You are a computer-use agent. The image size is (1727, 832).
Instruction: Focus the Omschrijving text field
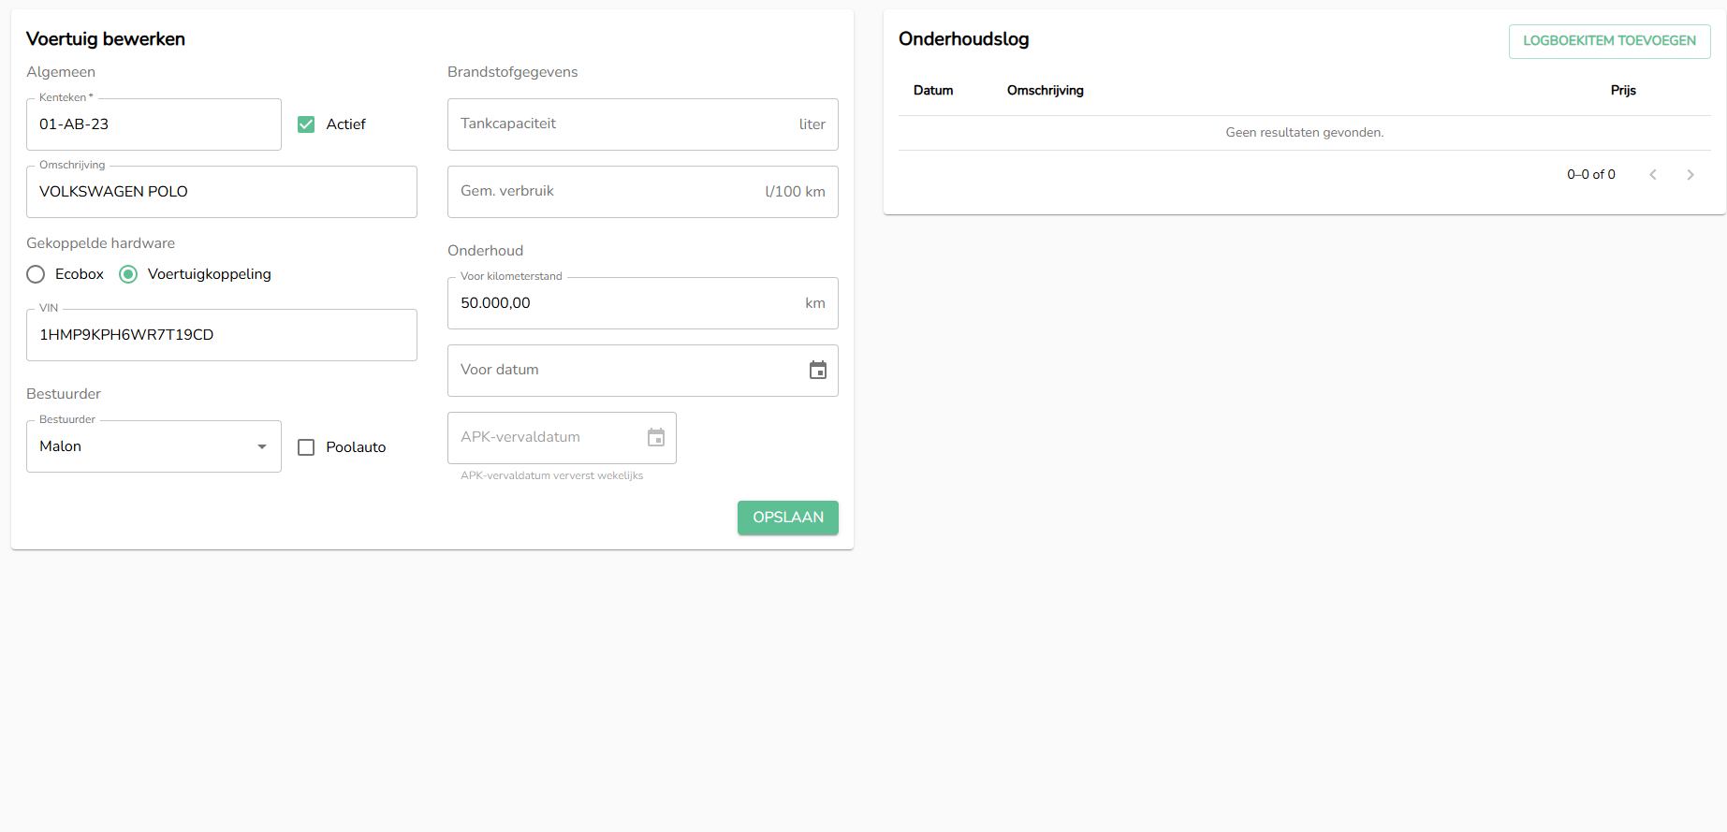click(x=221, y=192)
